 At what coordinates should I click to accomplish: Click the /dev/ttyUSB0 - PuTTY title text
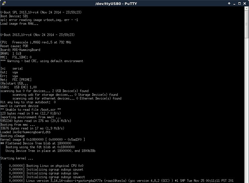coord(124,3)
